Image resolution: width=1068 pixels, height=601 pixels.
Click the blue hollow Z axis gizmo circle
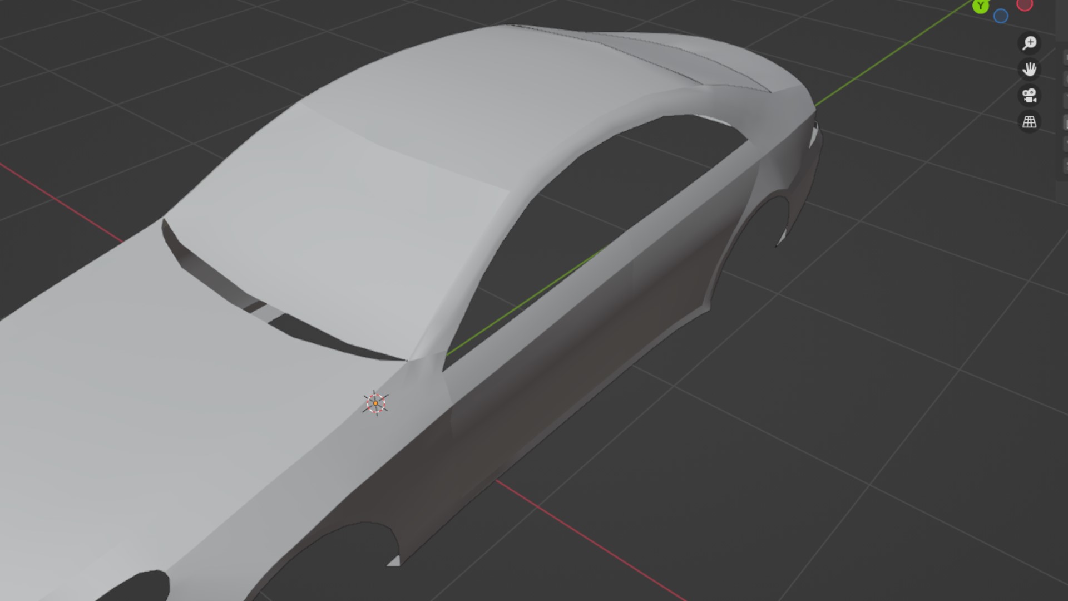tap(1001, 16)
